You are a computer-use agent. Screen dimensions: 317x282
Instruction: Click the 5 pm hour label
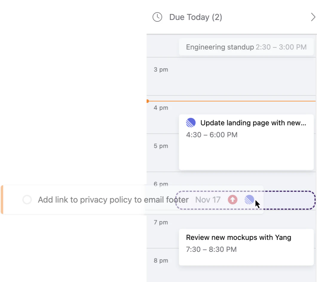(x=161, y=146)
